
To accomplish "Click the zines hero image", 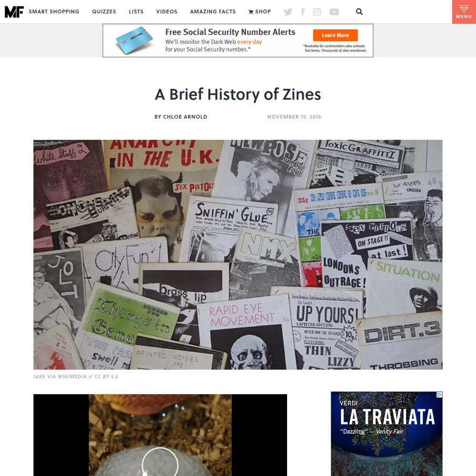I will pyautogui.click(x=238, y=254).
